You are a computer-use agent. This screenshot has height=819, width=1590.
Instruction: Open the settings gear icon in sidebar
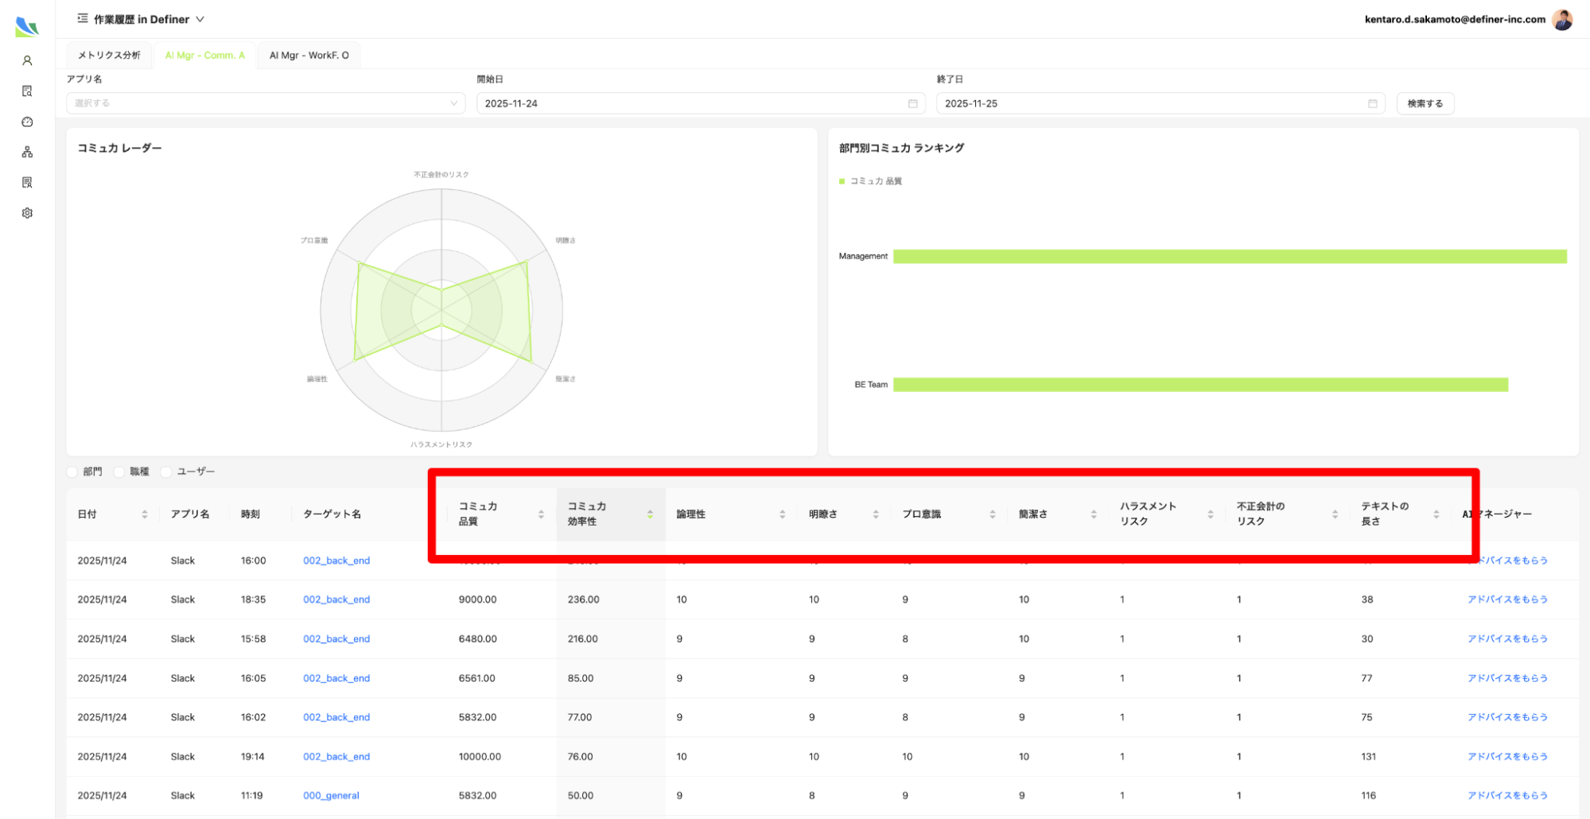click(x=27, y=213)
